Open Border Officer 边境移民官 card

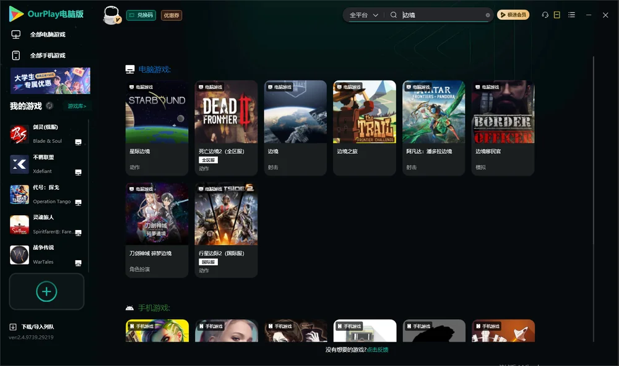(503, 128)
